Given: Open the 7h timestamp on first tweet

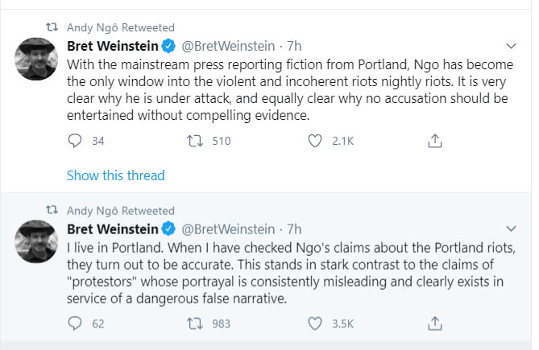Looking at the screenshot, I should [x=294, y=46].
